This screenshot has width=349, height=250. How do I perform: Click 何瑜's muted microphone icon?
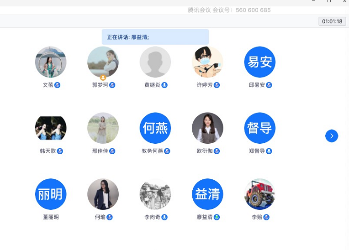tap(110, 217)
